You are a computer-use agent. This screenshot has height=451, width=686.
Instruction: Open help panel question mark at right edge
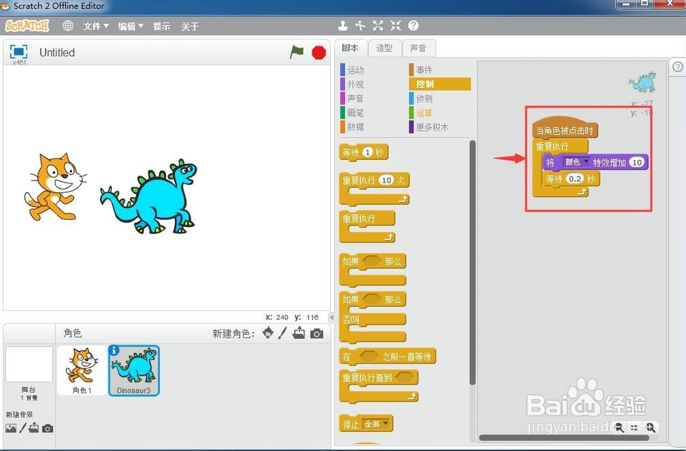[x=677, y=67]
